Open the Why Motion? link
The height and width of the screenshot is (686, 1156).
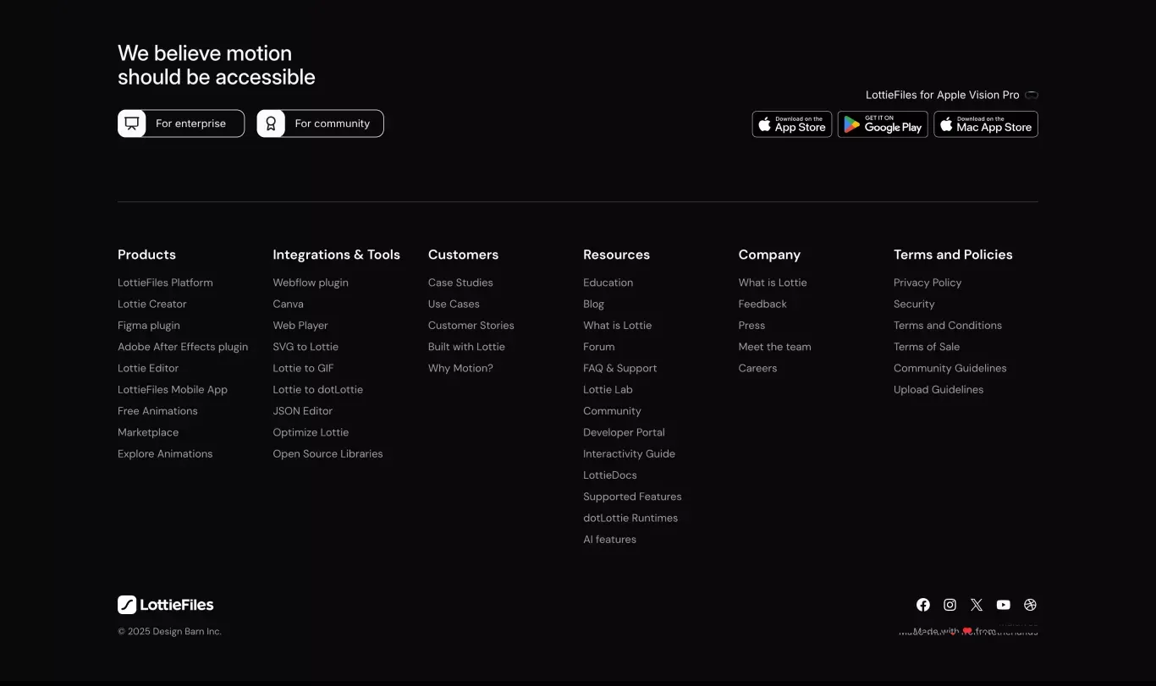[x=460, y=368]
